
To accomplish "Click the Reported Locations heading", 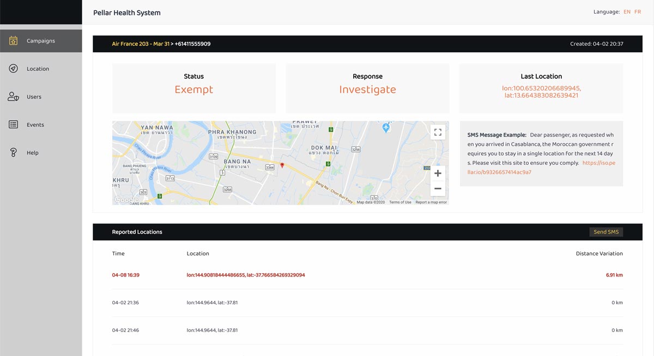I will coord(137,232).
